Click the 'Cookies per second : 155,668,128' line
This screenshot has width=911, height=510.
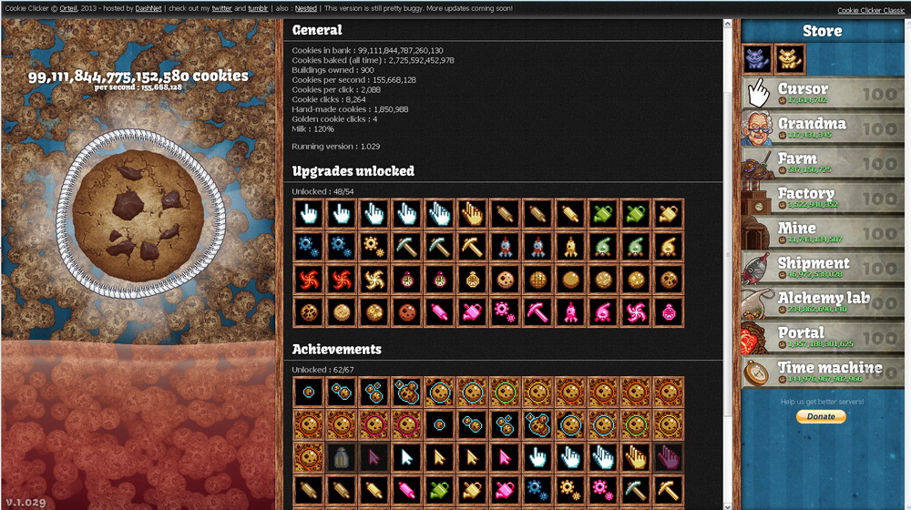pos(353,79)
